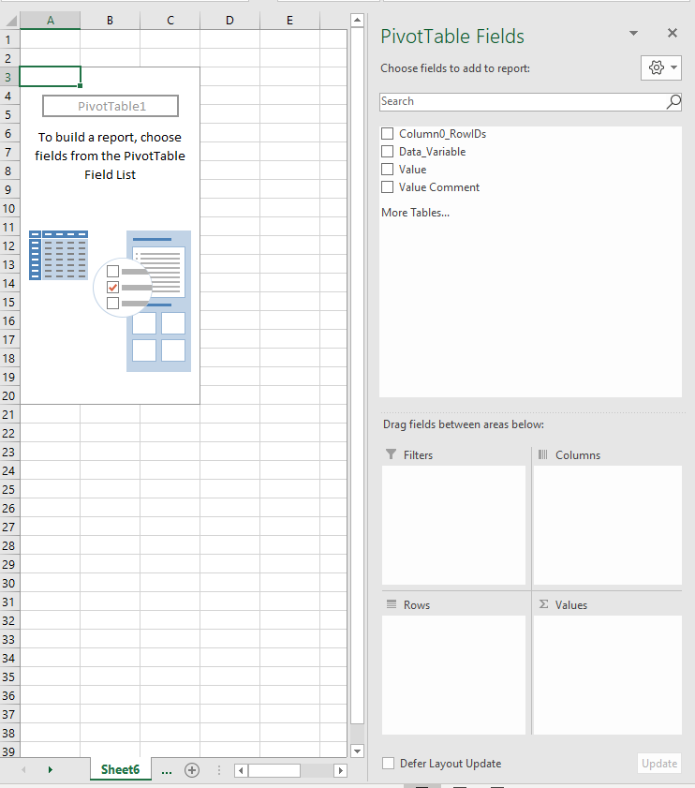This screenshot has height=788, width=695.
Task: Close the PivotTable Fields pane
Action: [x=672, y=34]
